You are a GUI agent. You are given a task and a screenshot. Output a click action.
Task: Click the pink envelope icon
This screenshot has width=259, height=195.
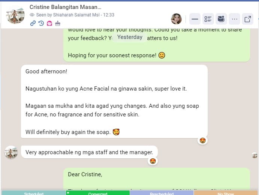(x=49, y=23)
